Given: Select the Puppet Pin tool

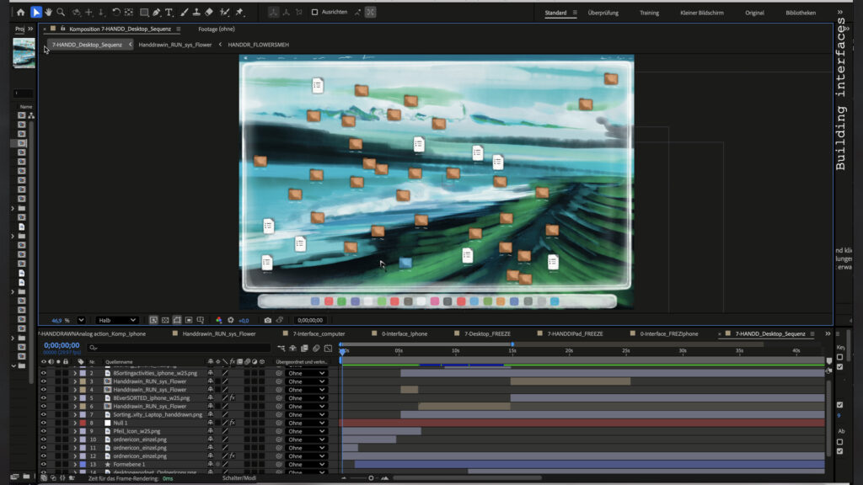Looking at the screenshot, I should click(239, 13).
